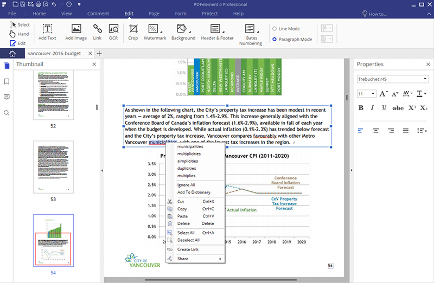Screen dimensions: 434x283
Task: Open the Background tool
Action: pos(183,33)
